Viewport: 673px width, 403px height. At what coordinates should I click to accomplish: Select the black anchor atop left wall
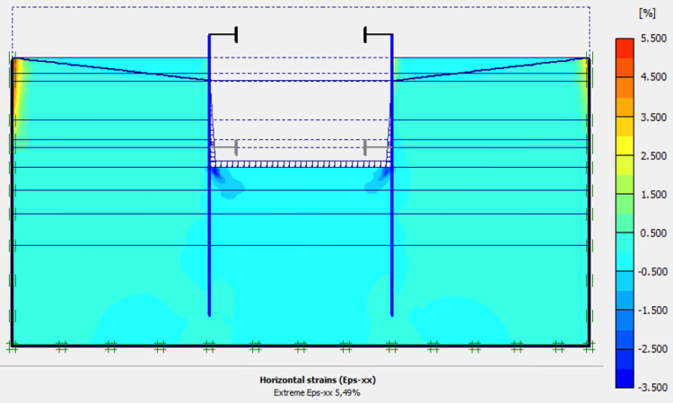click(x=223, y=34)
